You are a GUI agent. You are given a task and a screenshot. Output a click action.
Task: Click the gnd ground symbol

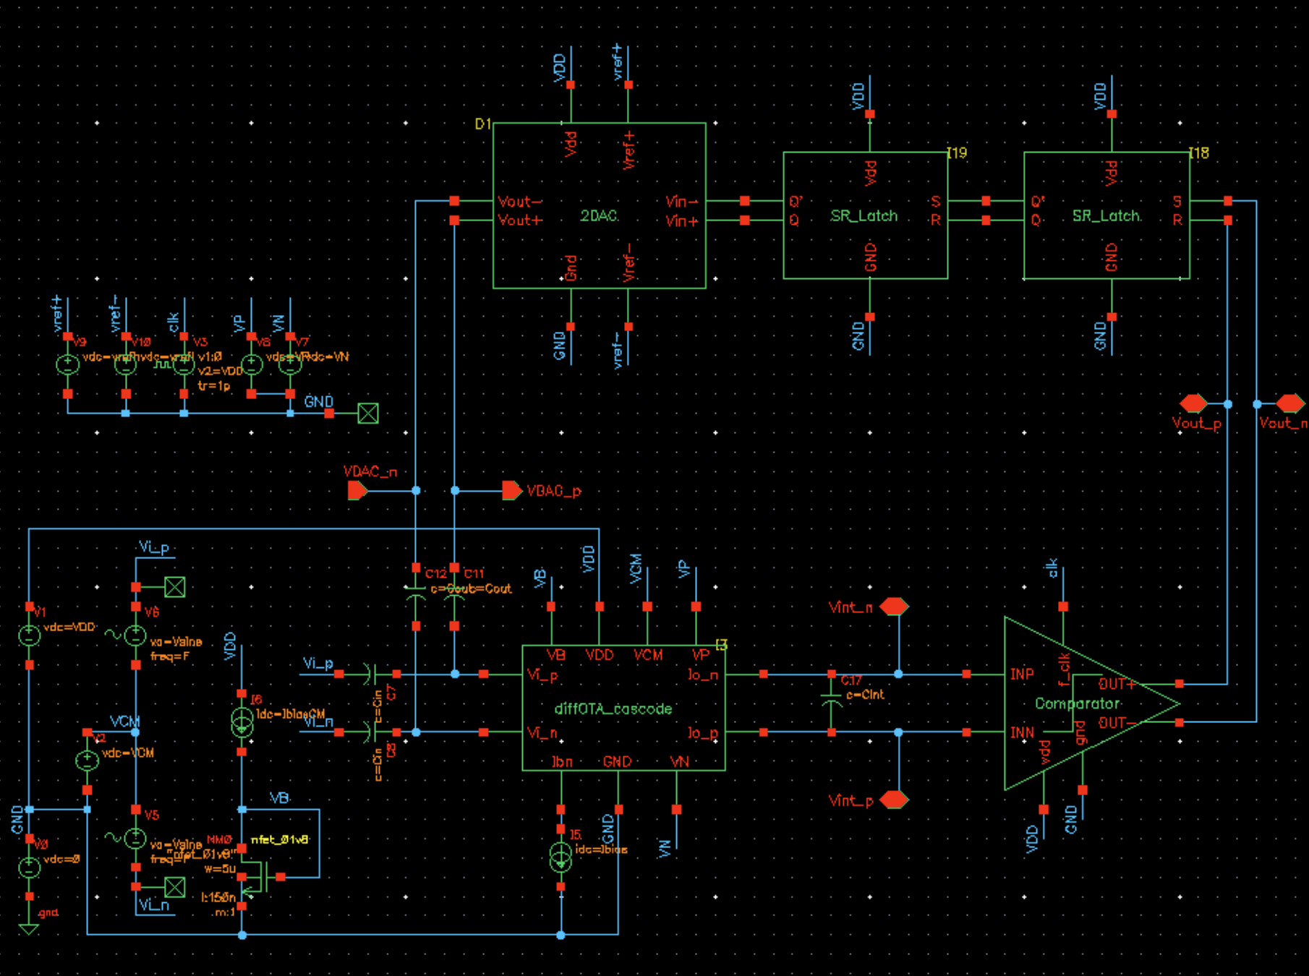tap(29, 929)
